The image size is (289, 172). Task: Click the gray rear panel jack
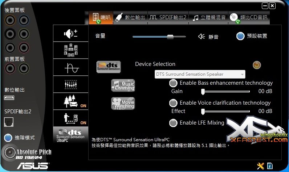[10, 47]
